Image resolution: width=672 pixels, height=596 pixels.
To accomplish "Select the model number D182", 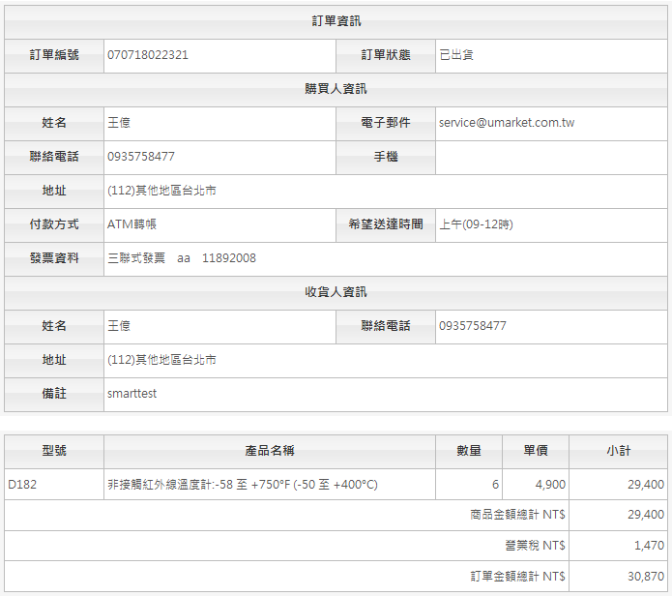I will coord(22,485).
